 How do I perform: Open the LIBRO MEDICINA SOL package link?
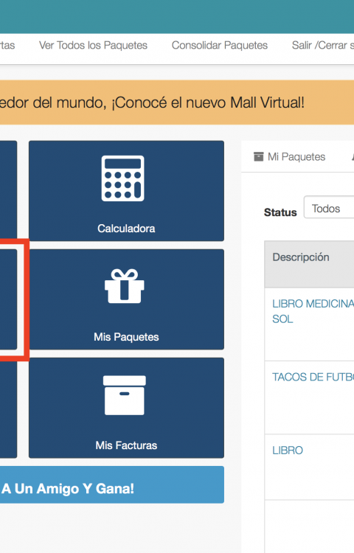pos(313,311)
